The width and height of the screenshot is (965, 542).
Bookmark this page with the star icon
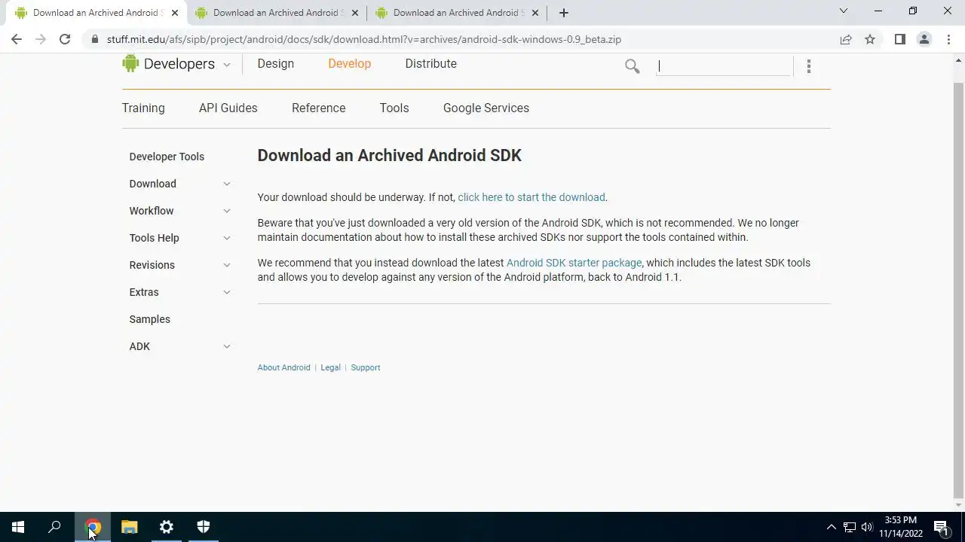pos(870,39)
